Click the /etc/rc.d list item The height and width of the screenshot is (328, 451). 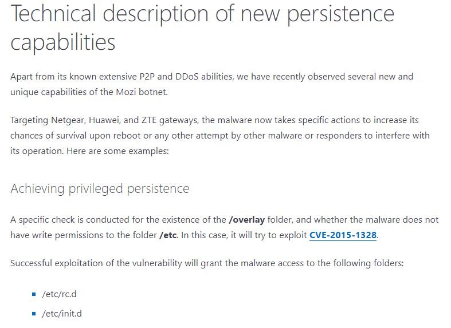pyautogui.click(x=59, y=294)
